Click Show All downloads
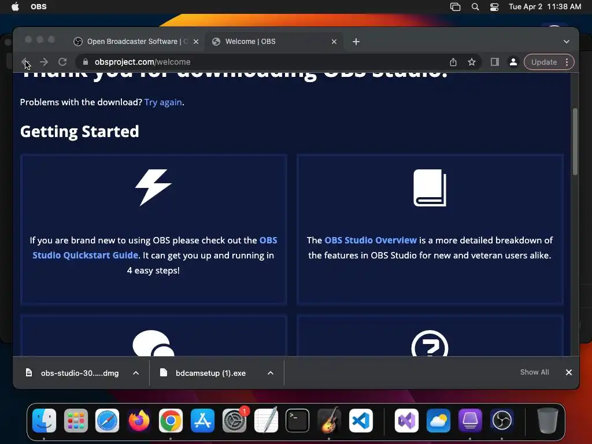The height and width of the screenshot is (444, 592). 534,372
